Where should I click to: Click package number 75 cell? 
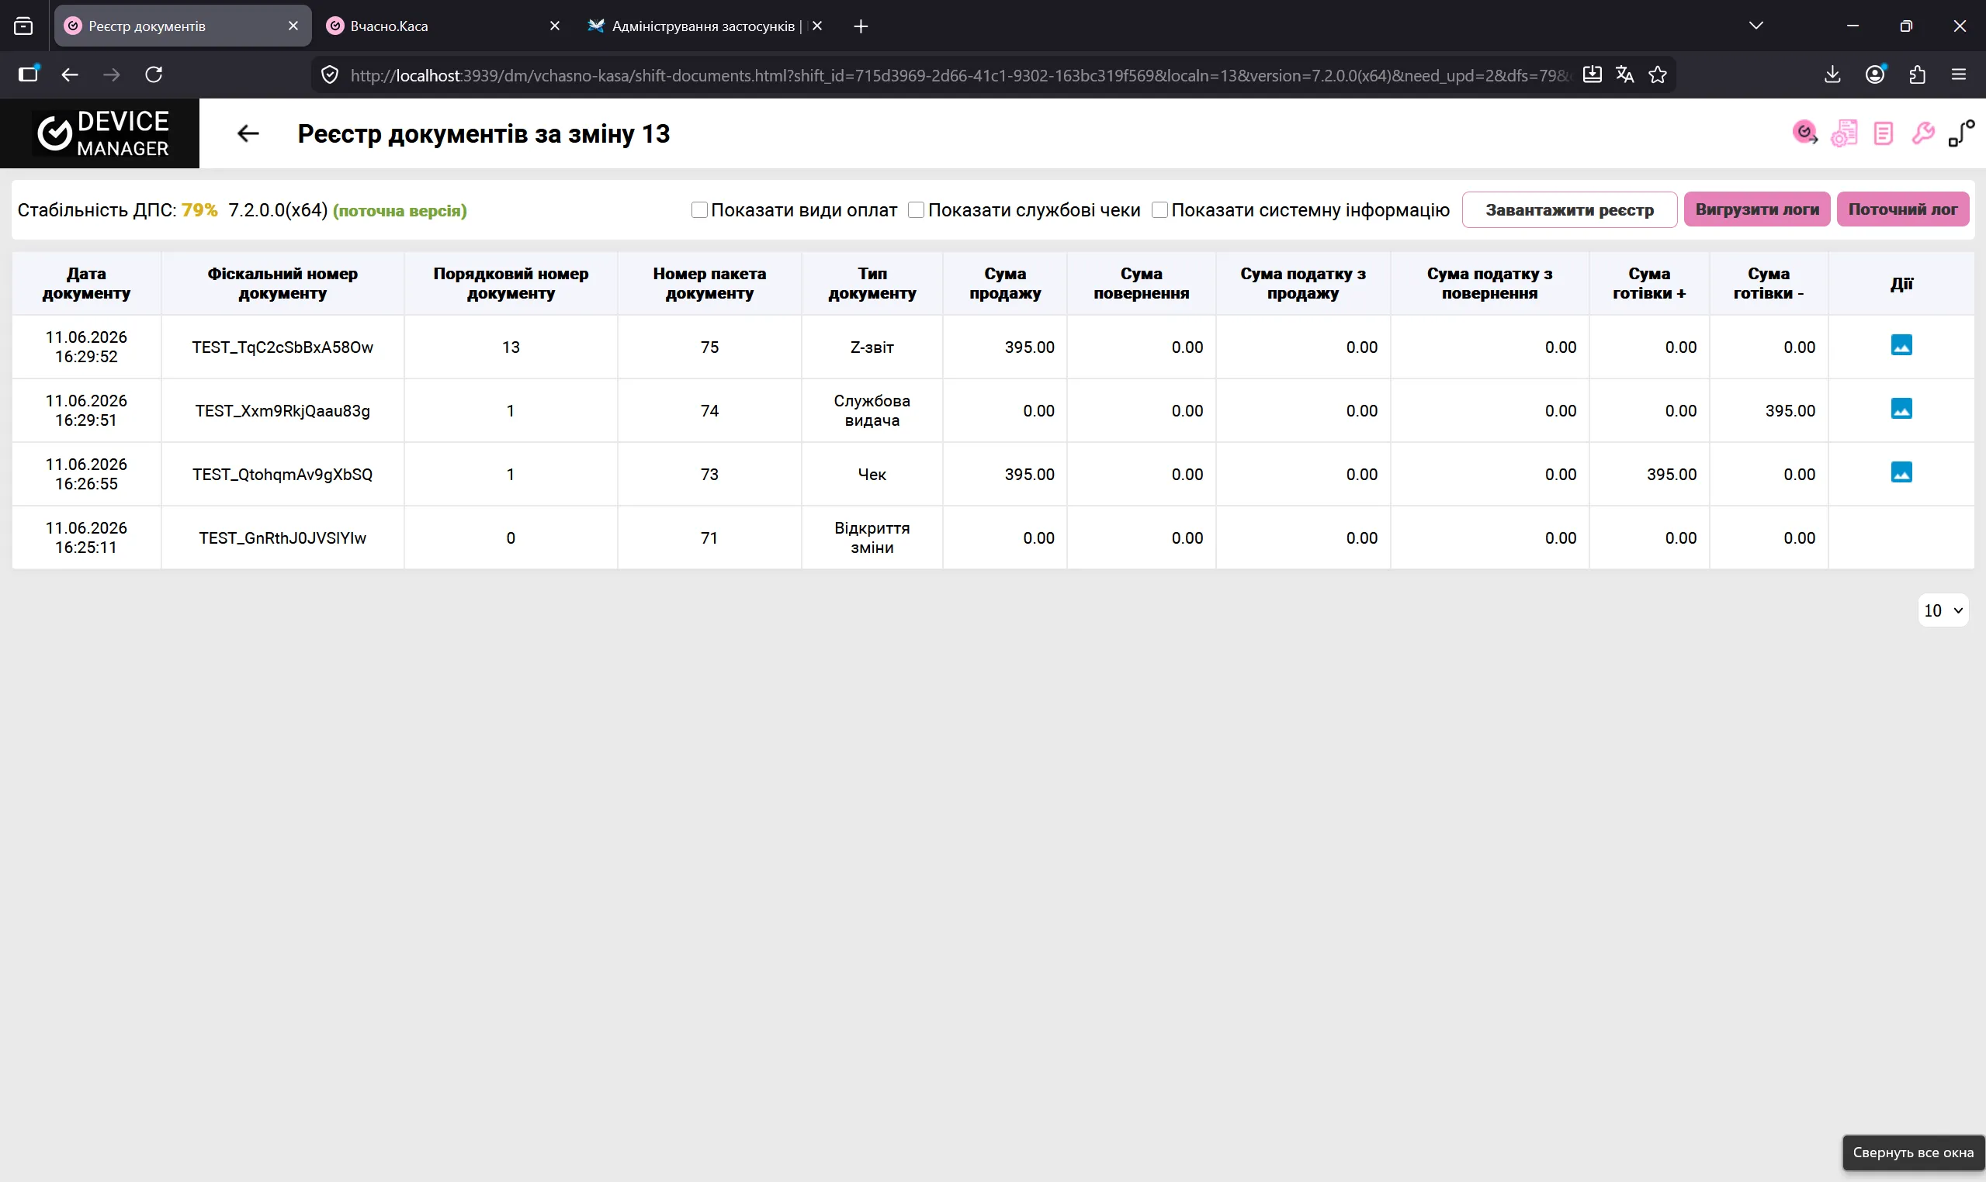(x=709, y=347)
